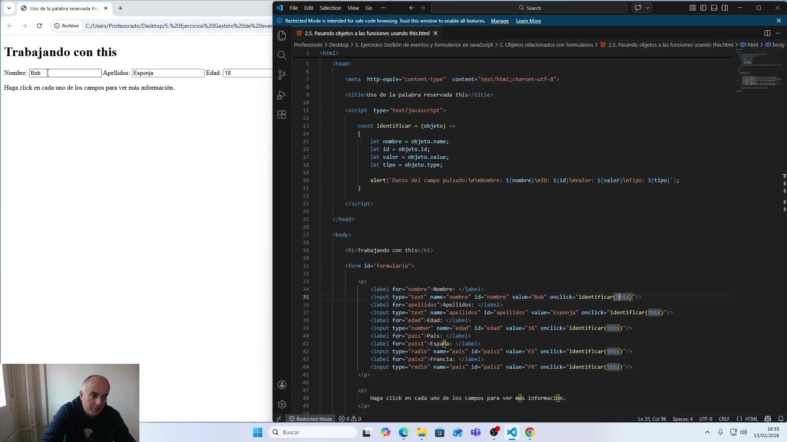
Task: Open the Run and Debug view
Action: (282, 95)
